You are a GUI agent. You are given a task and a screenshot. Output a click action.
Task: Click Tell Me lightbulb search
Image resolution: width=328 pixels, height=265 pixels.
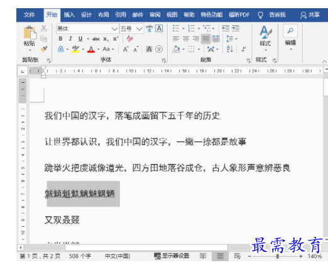click(x=260, y=15)
